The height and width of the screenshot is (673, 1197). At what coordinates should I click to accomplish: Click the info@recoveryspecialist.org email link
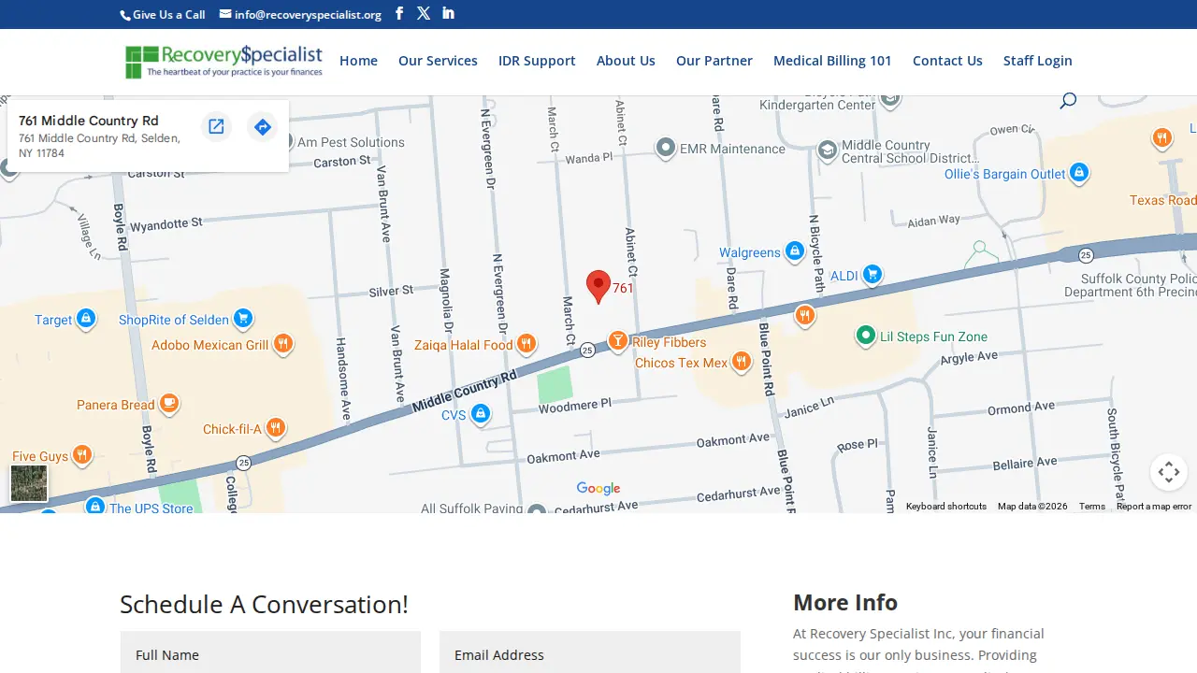point(300,14)
